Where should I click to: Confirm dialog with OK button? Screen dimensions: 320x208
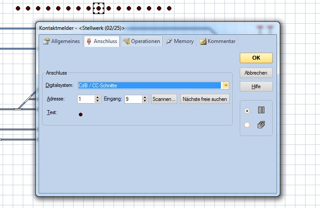[256, 58]
